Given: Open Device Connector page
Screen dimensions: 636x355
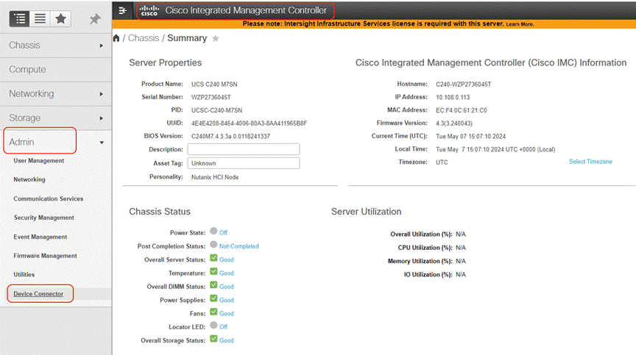Looking at the screenshot, I should 38,294.
